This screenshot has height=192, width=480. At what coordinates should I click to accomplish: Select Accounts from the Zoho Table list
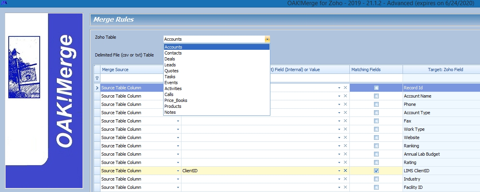tap(217, 47)
